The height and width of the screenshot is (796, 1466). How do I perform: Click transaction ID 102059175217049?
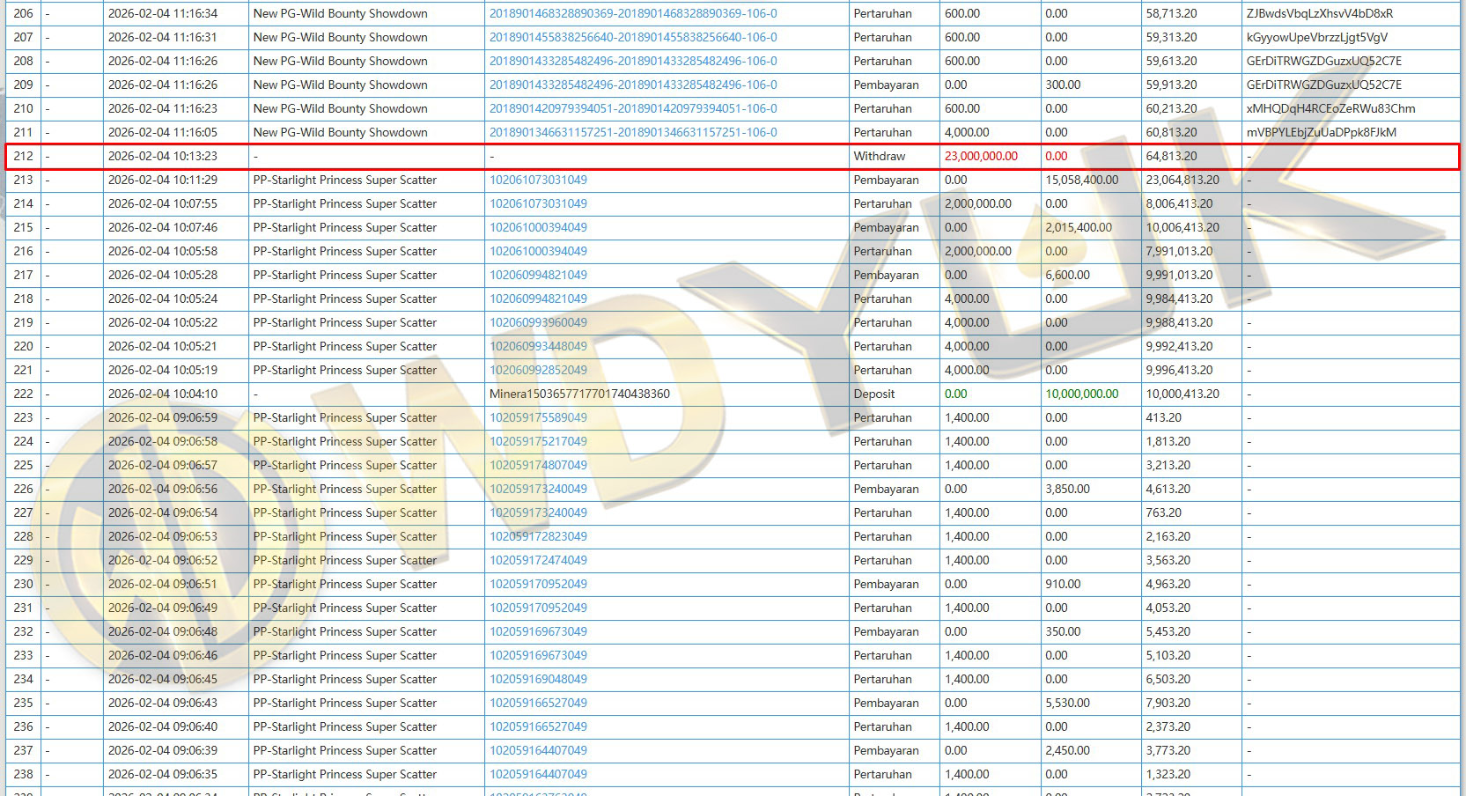[x=538, y=442]
